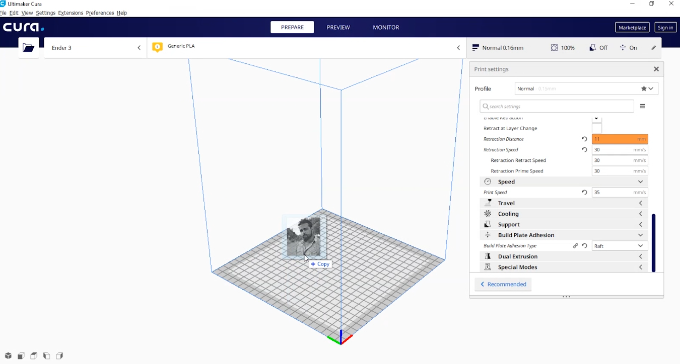Click the support Off icon
Viewport: 680px width, 364px height.
(593, 48)
